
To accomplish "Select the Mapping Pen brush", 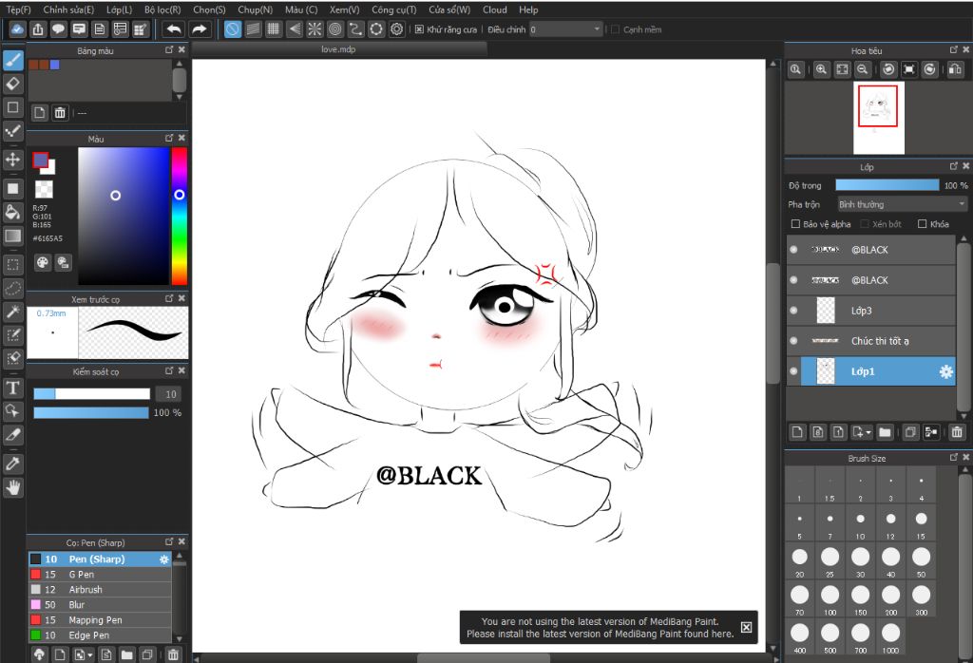I will (99, 620).
